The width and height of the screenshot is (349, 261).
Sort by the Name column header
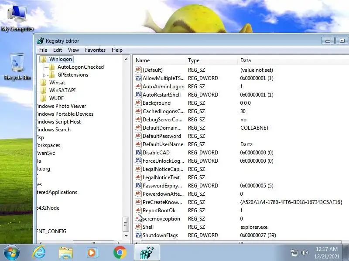(x=159, y=60)
